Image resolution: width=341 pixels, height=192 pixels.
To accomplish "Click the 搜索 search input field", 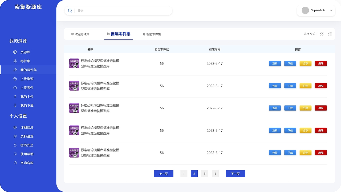I will point(123,11).
